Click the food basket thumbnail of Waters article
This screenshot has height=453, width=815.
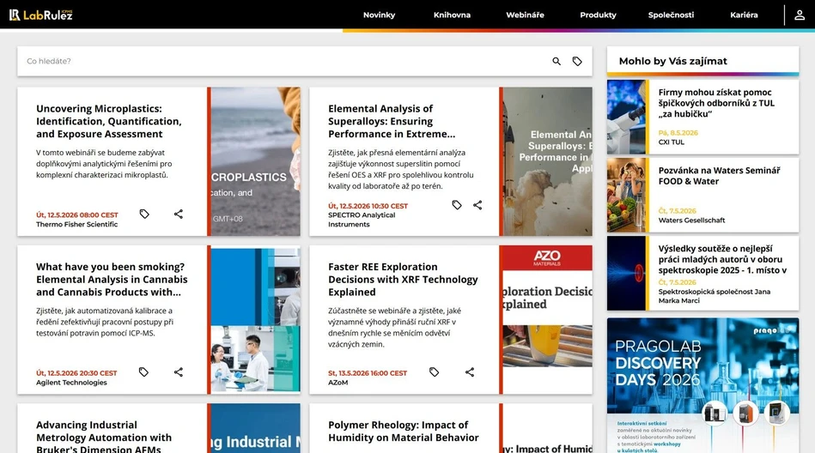click(626, 195)
